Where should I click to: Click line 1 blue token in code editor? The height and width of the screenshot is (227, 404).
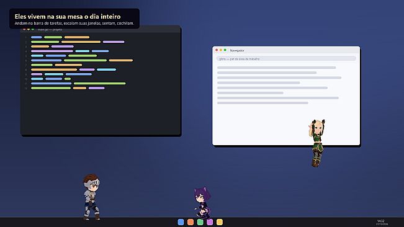37,37
